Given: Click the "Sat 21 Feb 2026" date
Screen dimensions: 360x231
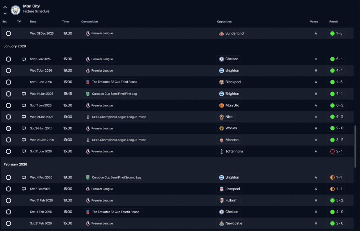Looking at the screenshot, I should 41,223.
